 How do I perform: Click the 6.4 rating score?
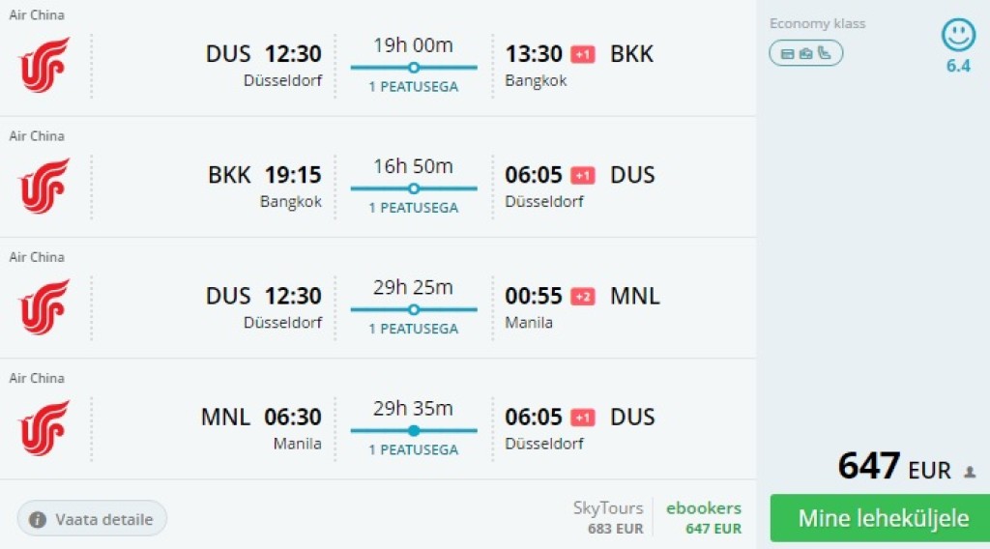(x=958, y=67)
